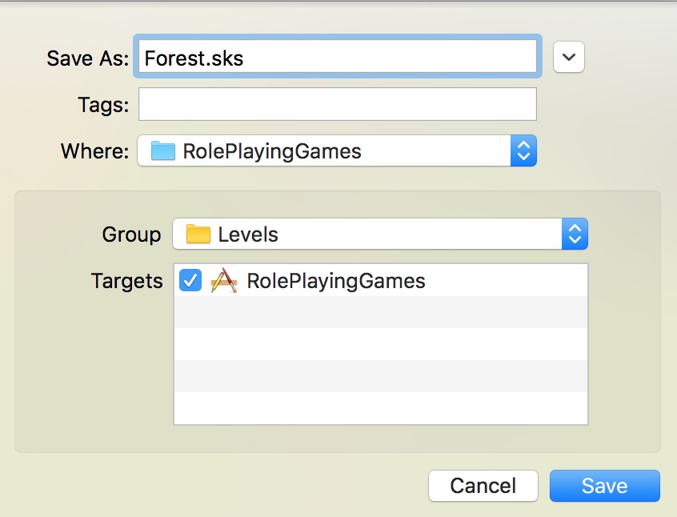The width and height of the screenshot is (677, 517).
Task: Click the Save As filename field containing Forest.sks
Action: point(336,58)
